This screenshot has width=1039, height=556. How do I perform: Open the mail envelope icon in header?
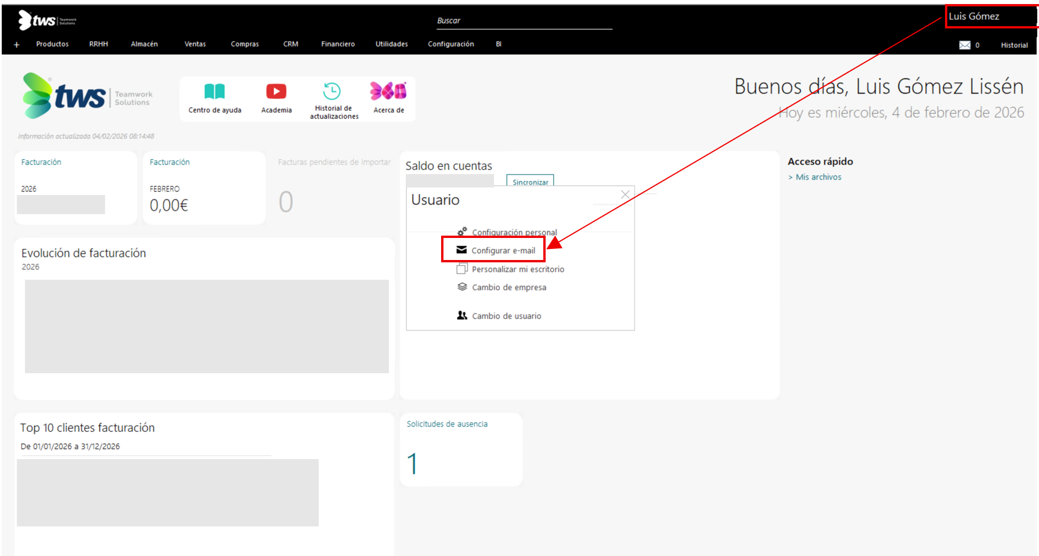coord(965,45)
